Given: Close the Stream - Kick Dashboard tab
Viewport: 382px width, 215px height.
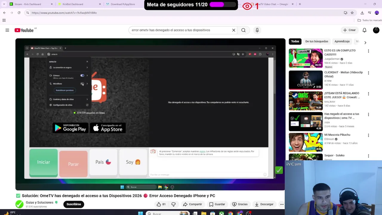Looking at the screenshot, I should click(52, 4).
